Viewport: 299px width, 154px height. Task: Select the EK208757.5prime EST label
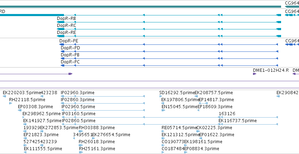tap(214, 93)
